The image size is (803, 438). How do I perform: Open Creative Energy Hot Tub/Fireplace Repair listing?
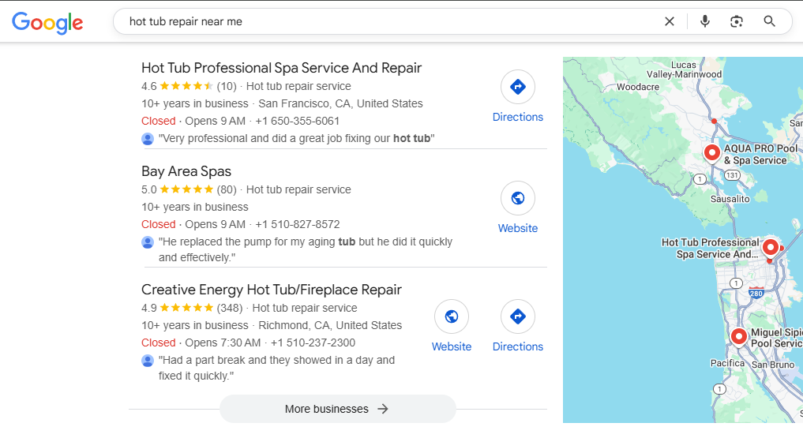point(272,290)
